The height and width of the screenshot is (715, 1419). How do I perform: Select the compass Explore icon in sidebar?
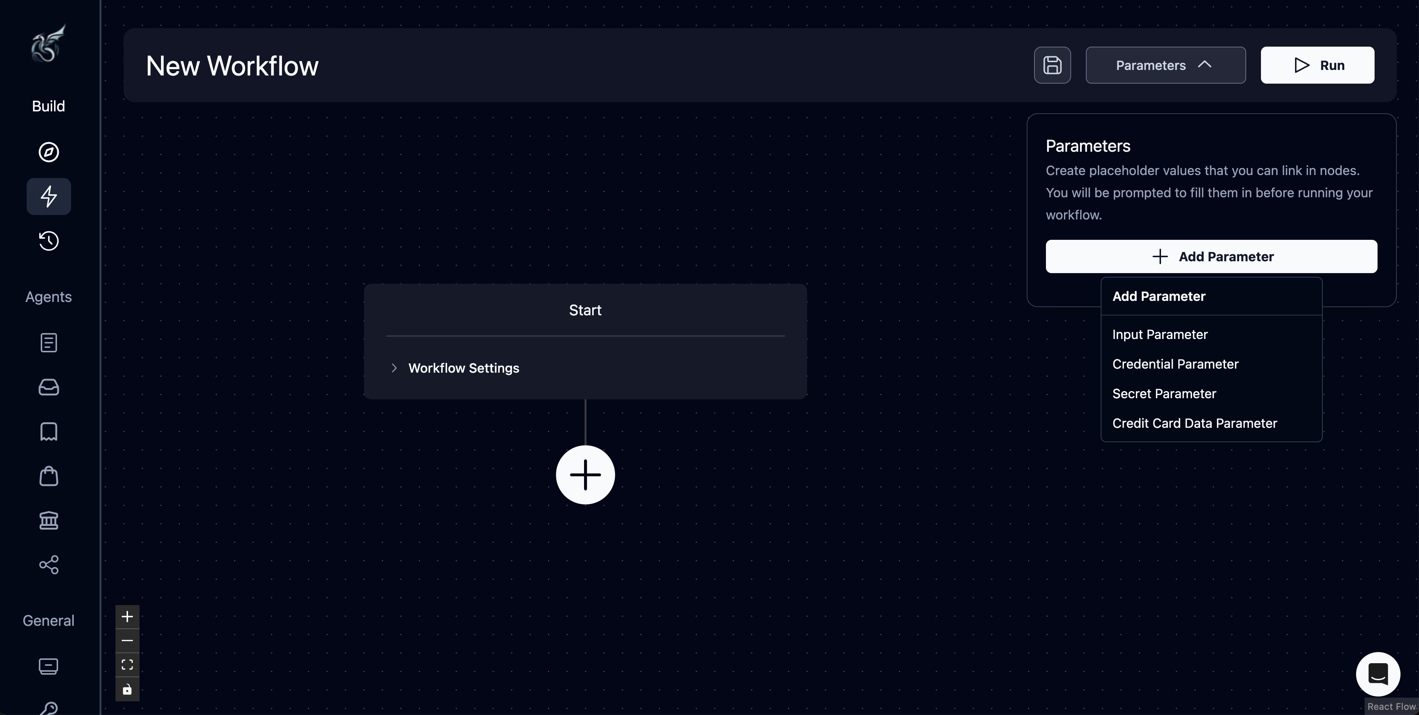pyautogui.click(x=48, y=152)
